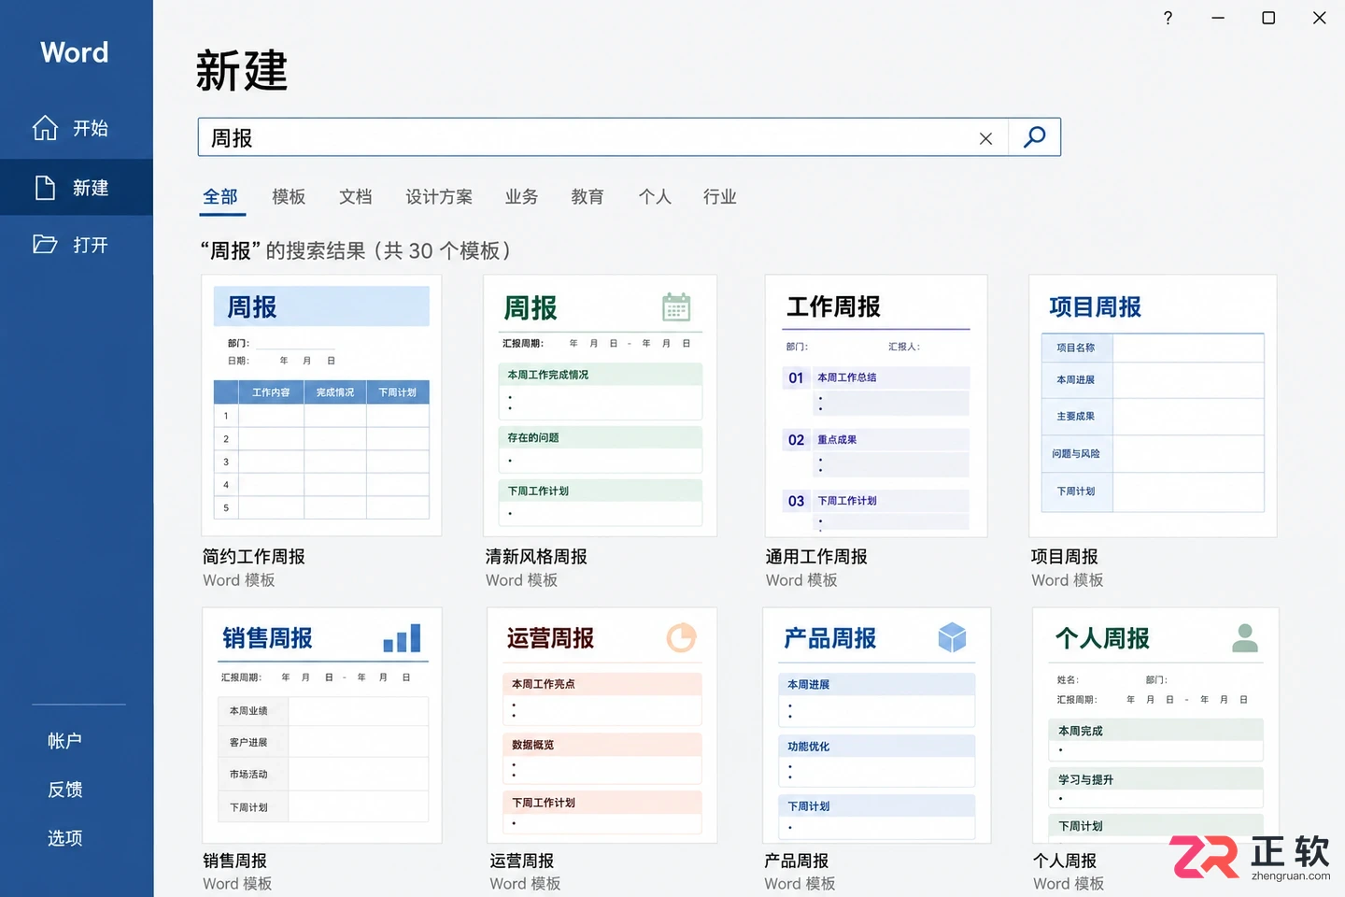Clear the search box with the X icon
1345x897 pixels.
[x=985, y=138]
